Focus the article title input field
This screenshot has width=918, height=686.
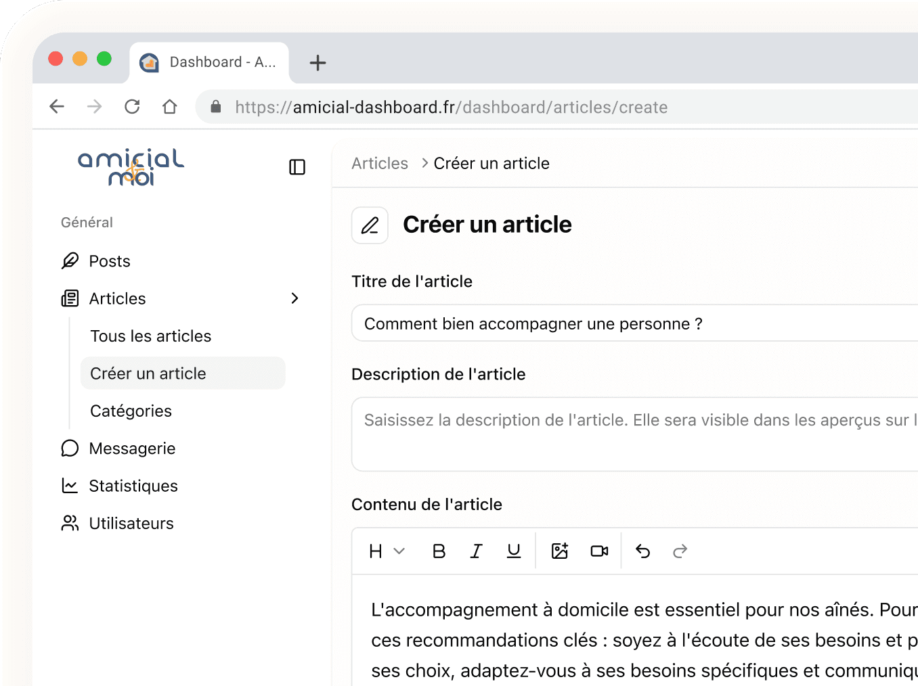[x=635, y=323]
